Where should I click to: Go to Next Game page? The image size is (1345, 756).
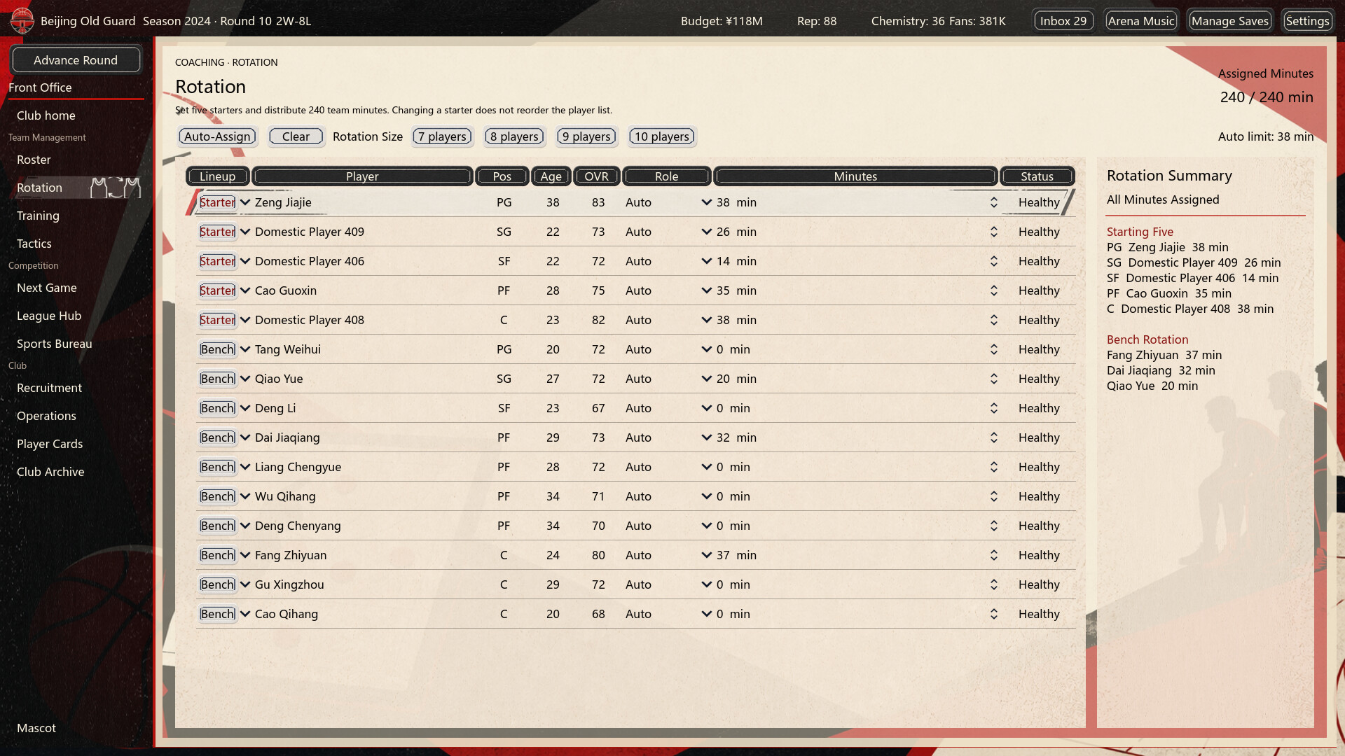tap(47, 288)
